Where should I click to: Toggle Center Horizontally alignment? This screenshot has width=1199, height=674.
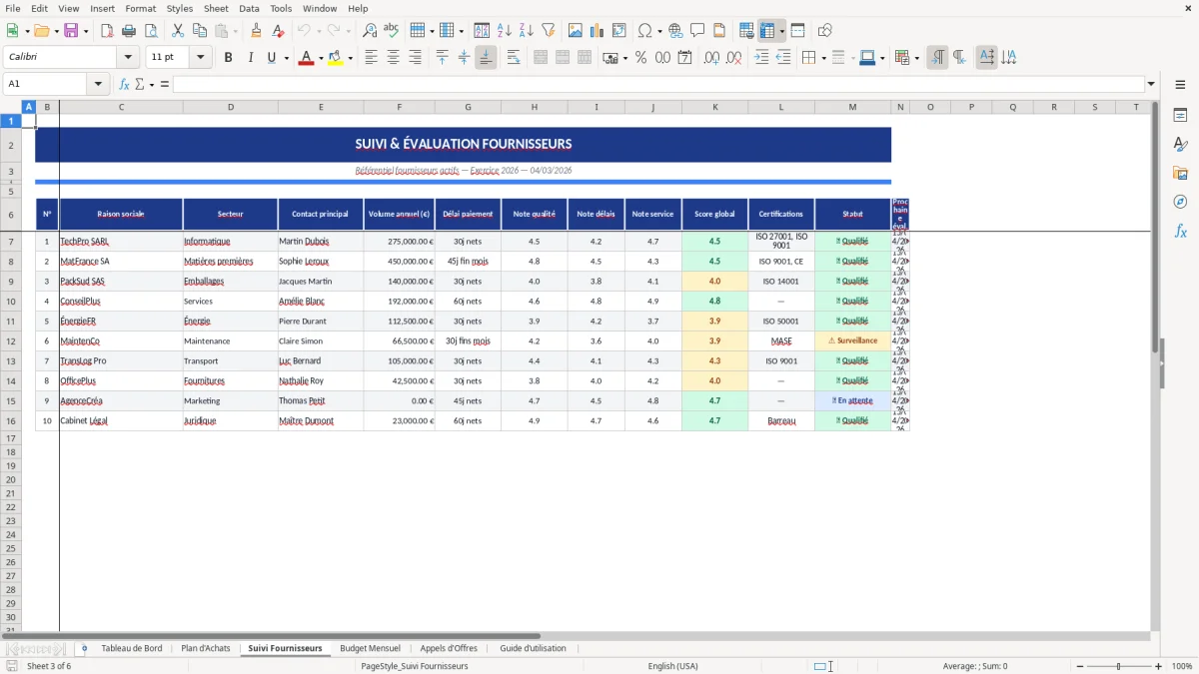(x=393, y=58)
